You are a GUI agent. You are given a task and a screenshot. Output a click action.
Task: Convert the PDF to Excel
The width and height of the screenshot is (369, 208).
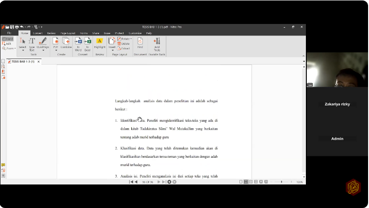(88, 44)
